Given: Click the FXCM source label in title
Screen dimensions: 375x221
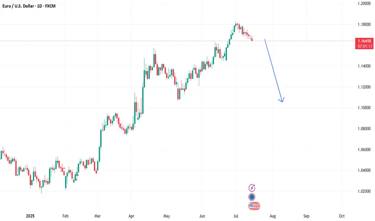Looking at the screenshot, I should pos(50,6).
